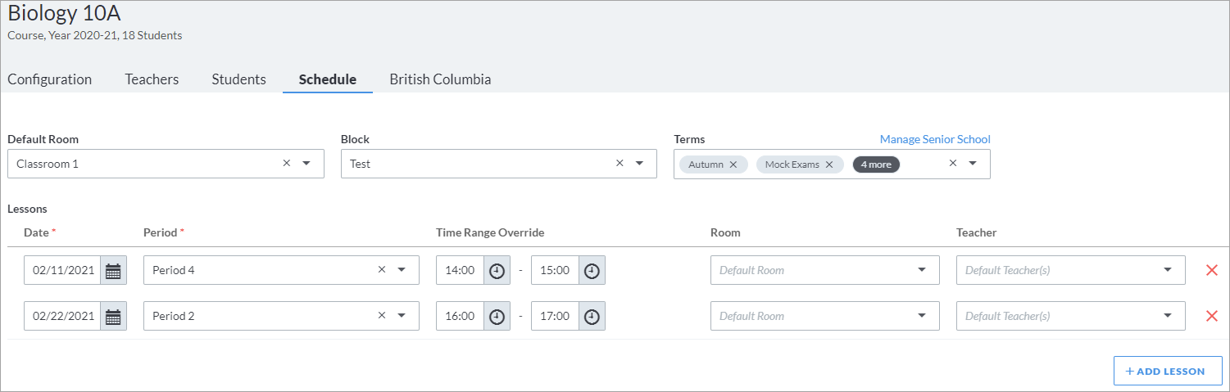Delete the Period 4 lesson row

[x=1212, y=270]
